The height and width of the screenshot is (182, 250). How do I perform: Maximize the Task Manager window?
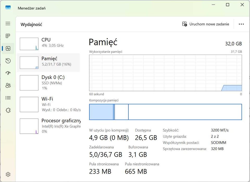pos(228,5)
